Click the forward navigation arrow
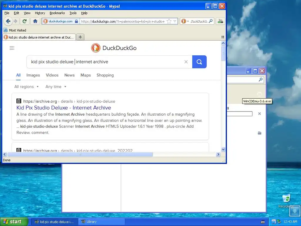 [x=16, y=21]
